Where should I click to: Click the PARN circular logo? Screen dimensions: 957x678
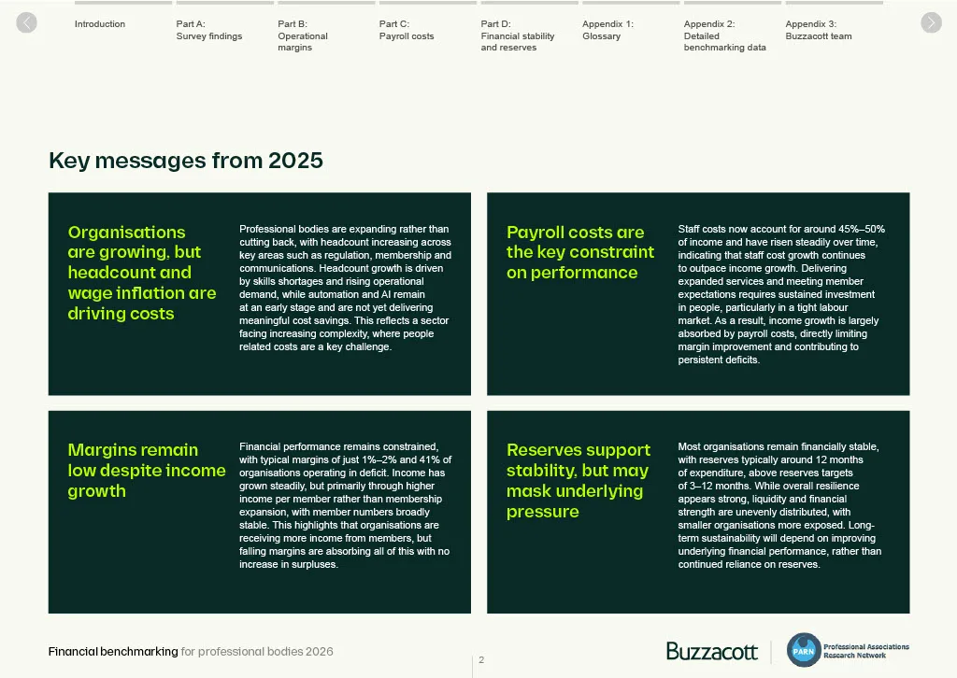click(x=803, y=650)
